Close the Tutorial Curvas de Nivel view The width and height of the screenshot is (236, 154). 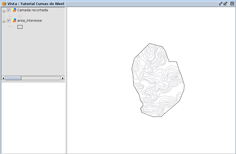coord(232,4)
